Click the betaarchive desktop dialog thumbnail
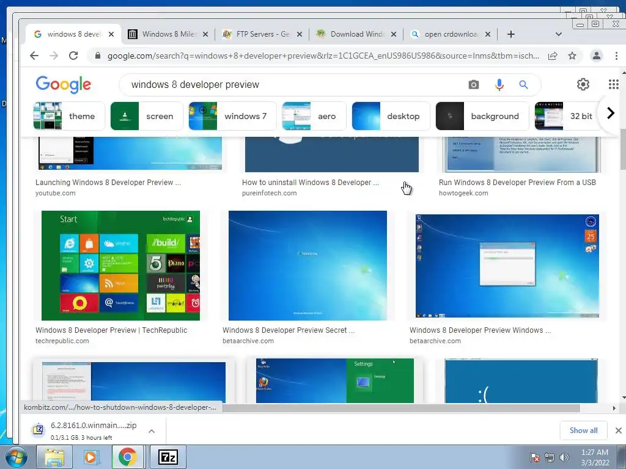The image size is (626, 469). tap(507, 266)
